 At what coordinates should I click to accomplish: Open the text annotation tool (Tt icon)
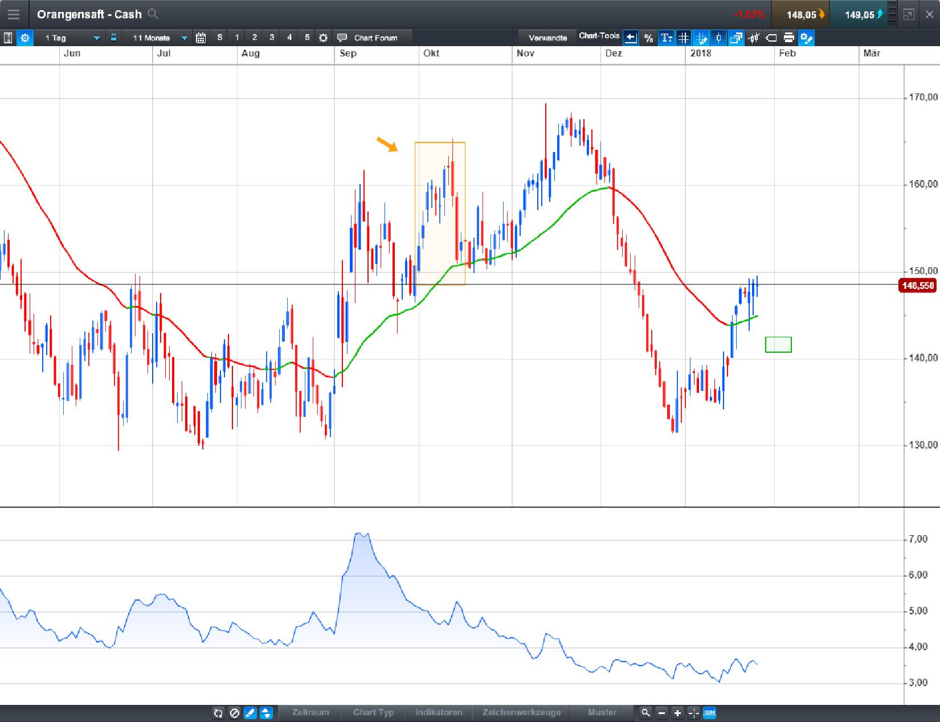click(667, 38)
